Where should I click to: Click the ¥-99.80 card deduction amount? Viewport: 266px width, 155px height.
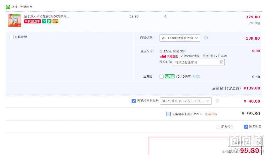click(x=251, y=114)
